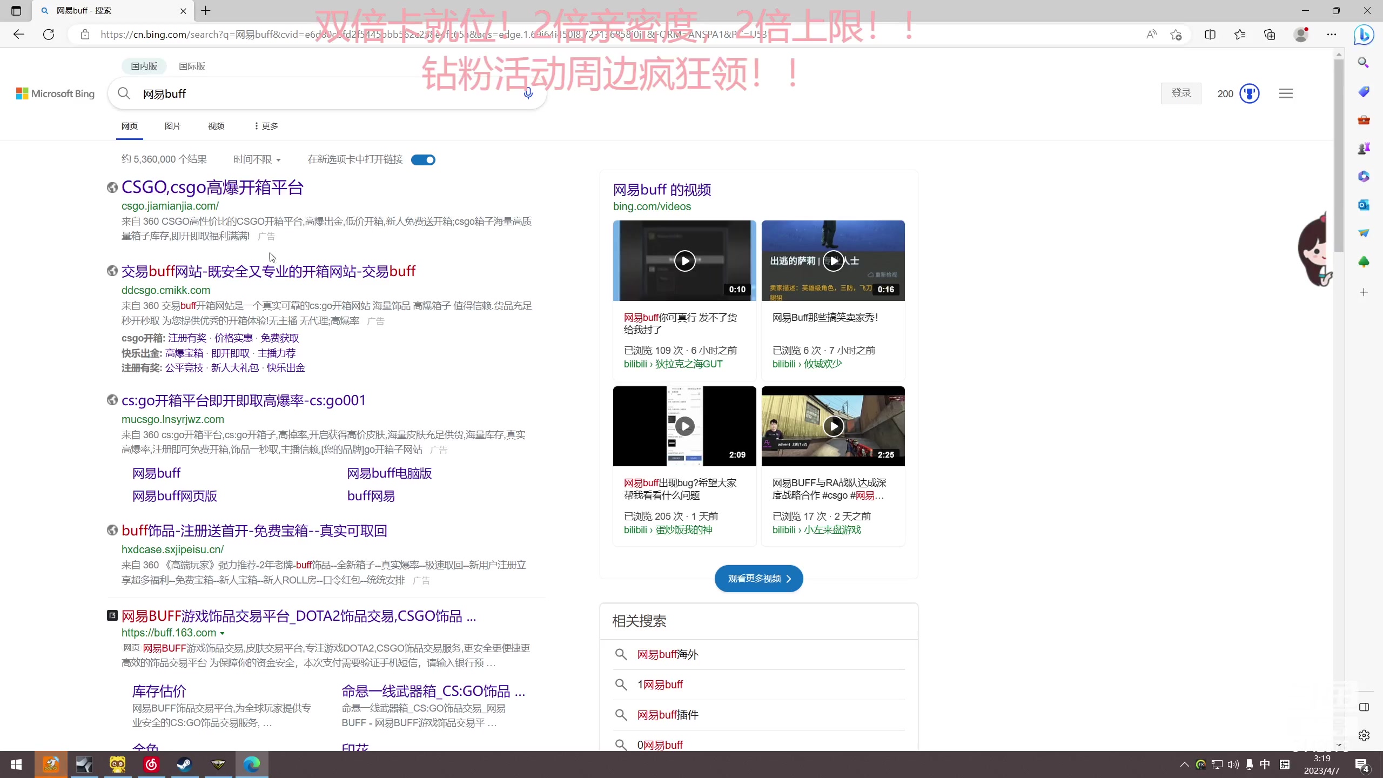Click the search magnifier in the Bing box
The image size is (1383, 778).
click(124, 93)
